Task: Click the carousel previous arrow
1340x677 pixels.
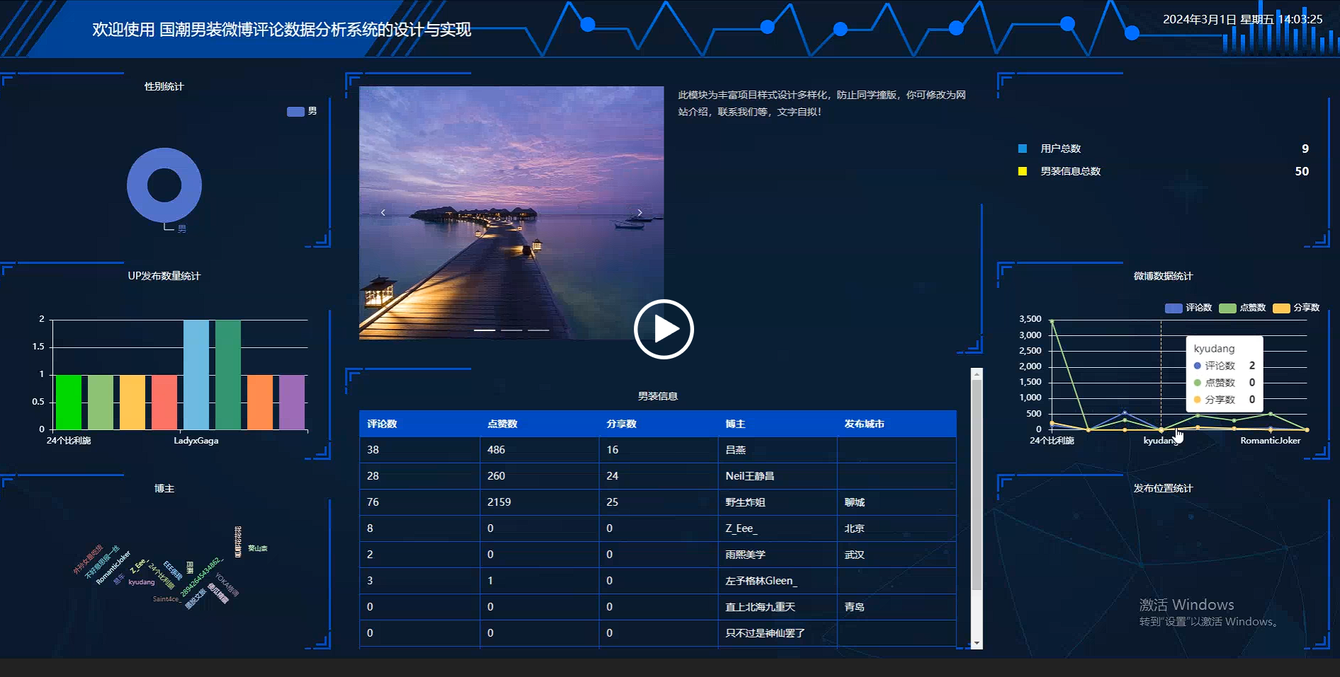Action: [382, 212]
